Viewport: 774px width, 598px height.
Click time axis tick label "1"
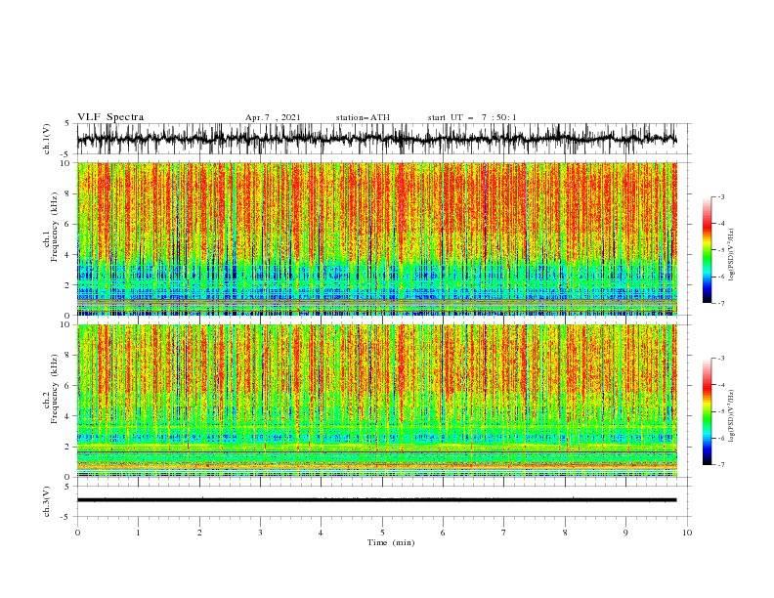[x=138, y=533]
